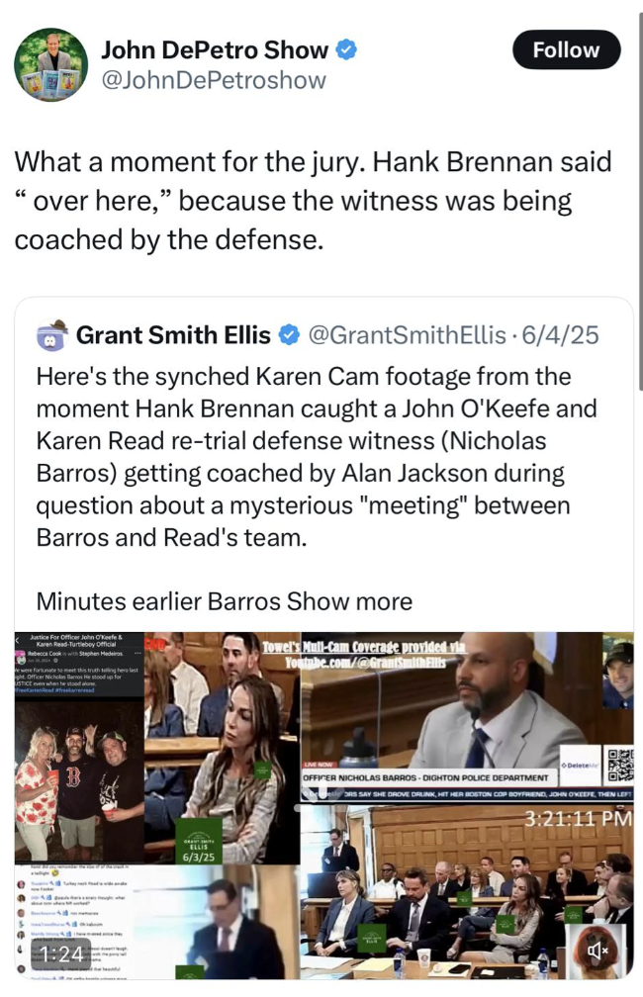The image size is (643, 997).
Task: Open the Red Sox shirt group photo panel
Action: point(79,782)
